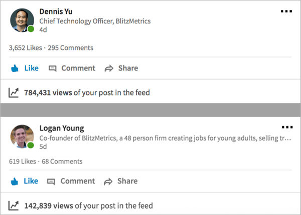Click the comment bubble icon on Logan Young's post

tap(51, 181)
